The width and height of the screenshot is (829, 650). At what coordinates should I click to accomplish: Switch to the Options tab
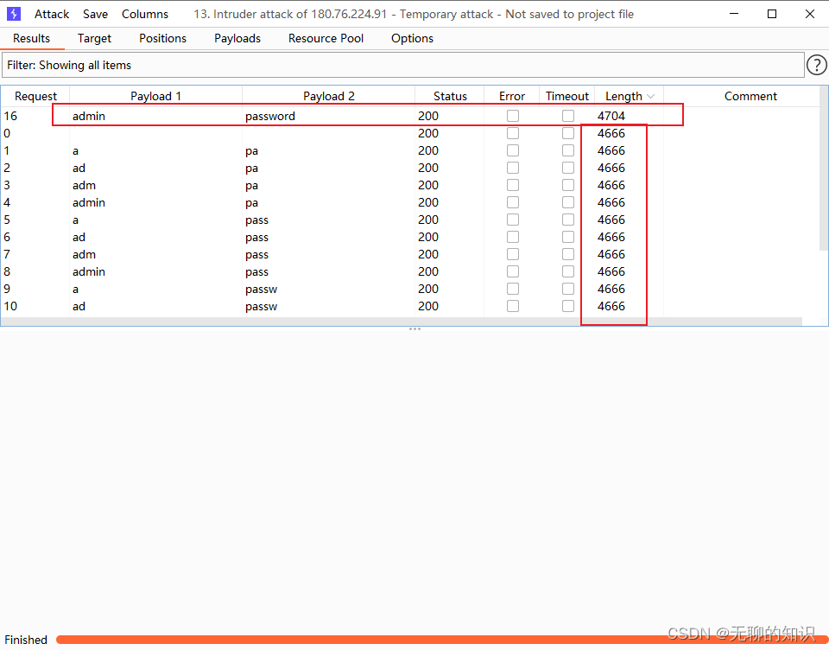coord(413,39)
